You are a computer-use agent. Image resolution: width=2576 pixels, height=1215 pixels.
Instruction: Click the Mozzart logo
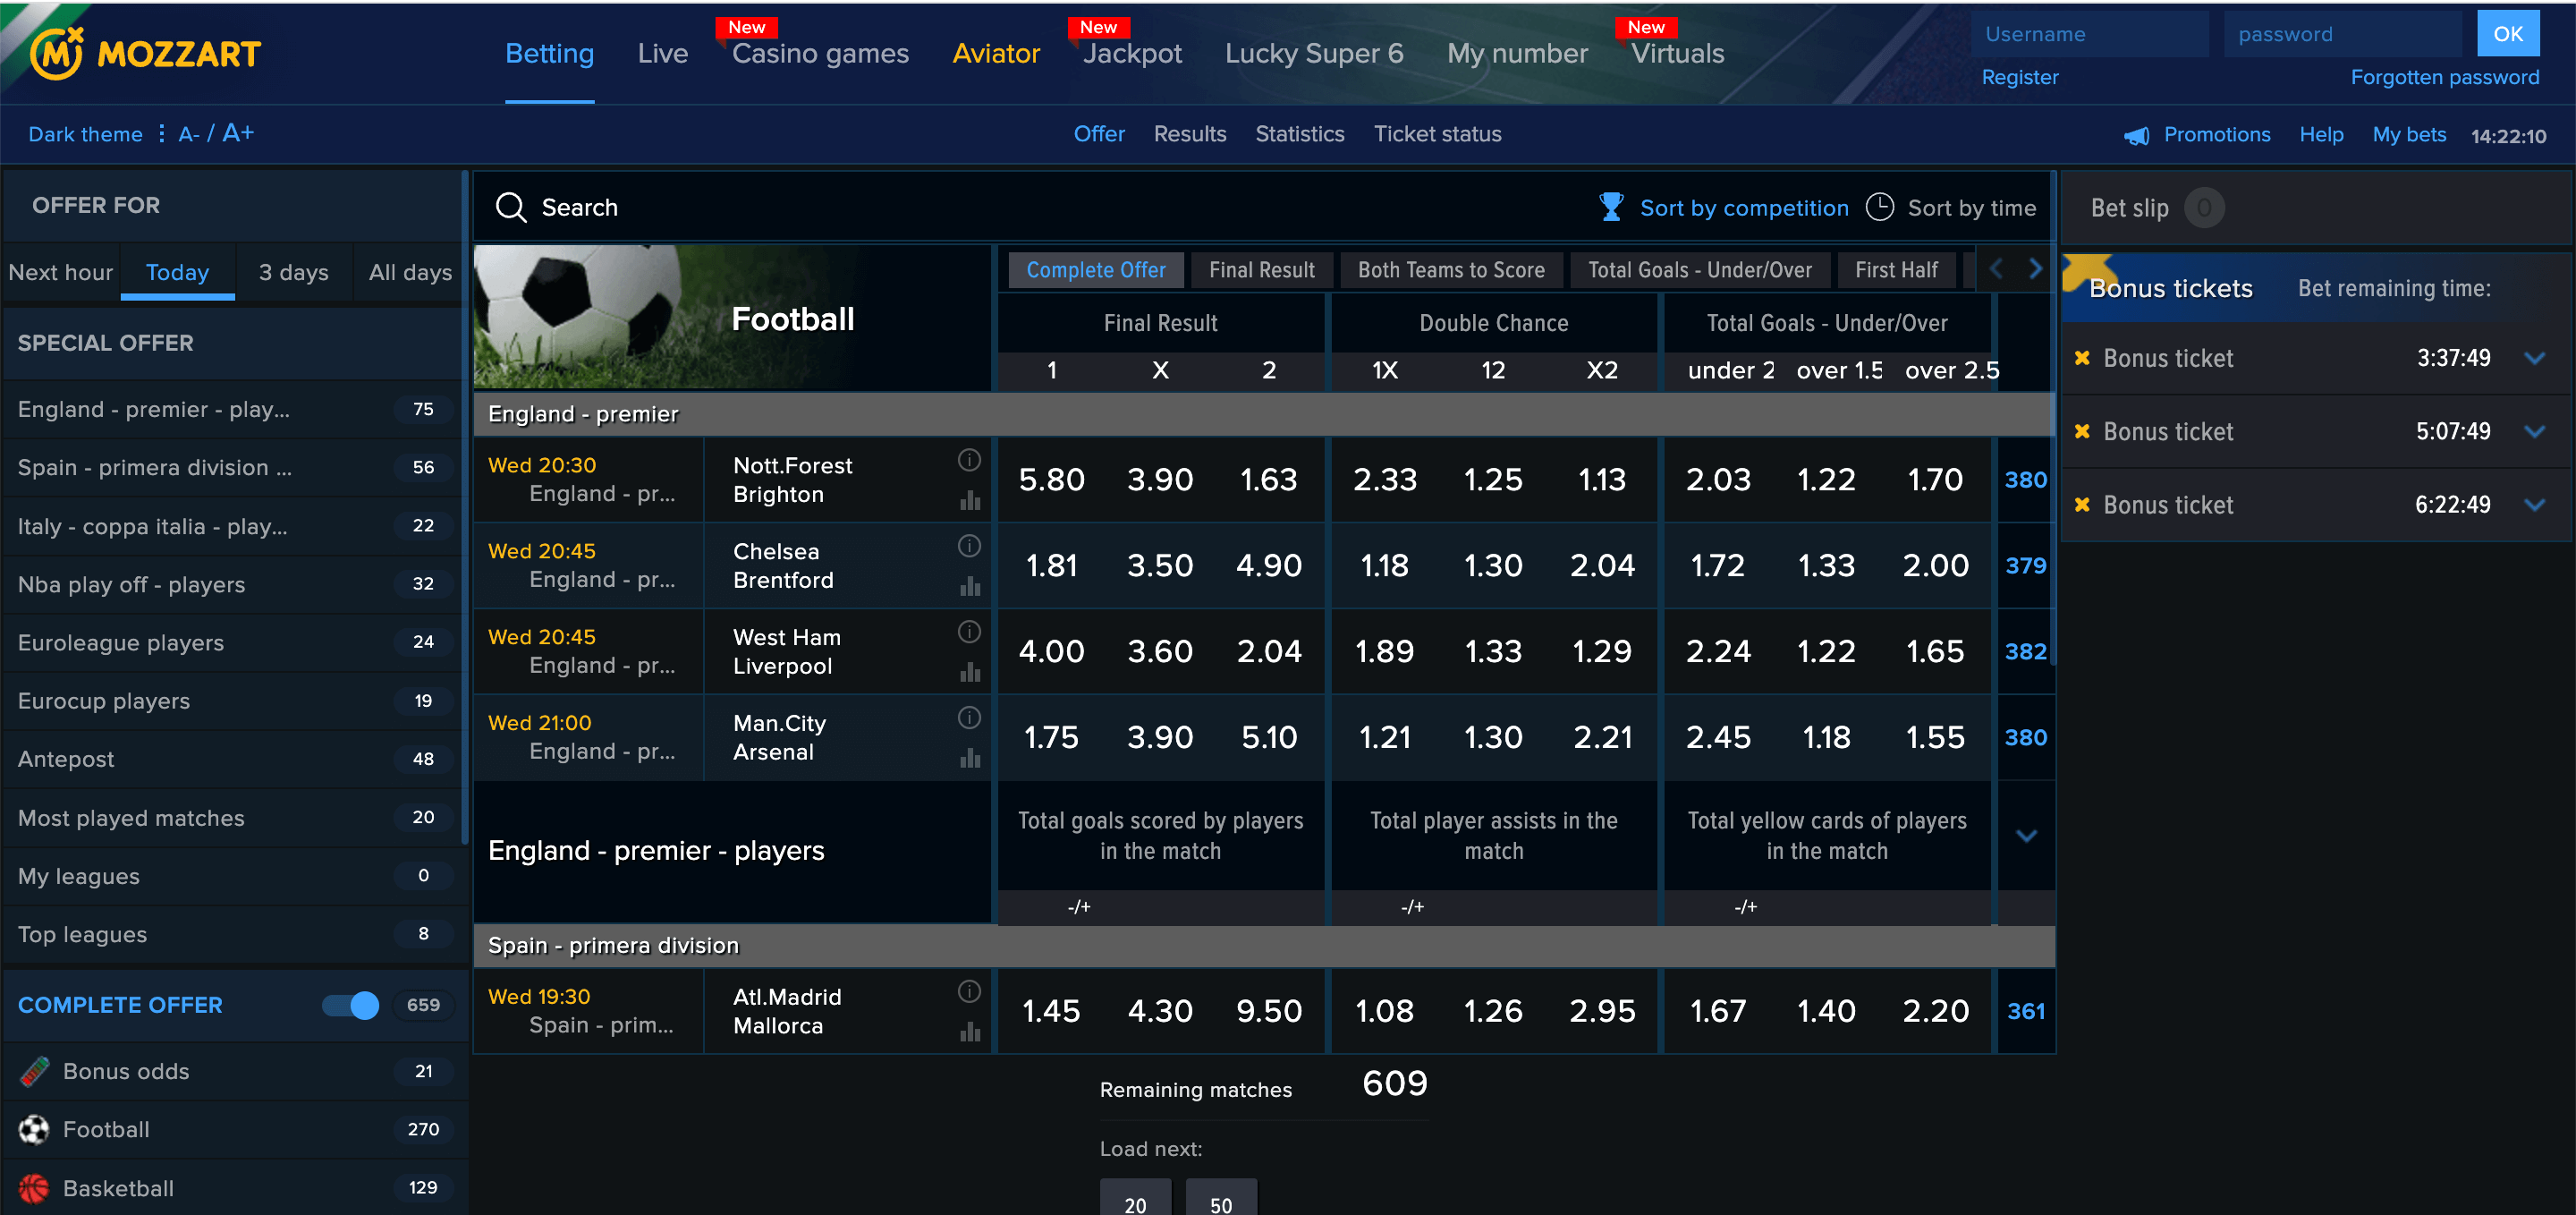click(145, 52)
